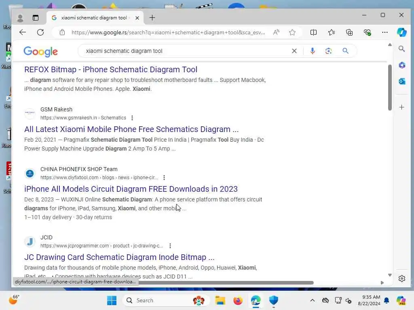Viewport: 414px width, 310px height.
Task: Click the JCID site favicon
Action: pyautogui.click(x=30, y=241)
